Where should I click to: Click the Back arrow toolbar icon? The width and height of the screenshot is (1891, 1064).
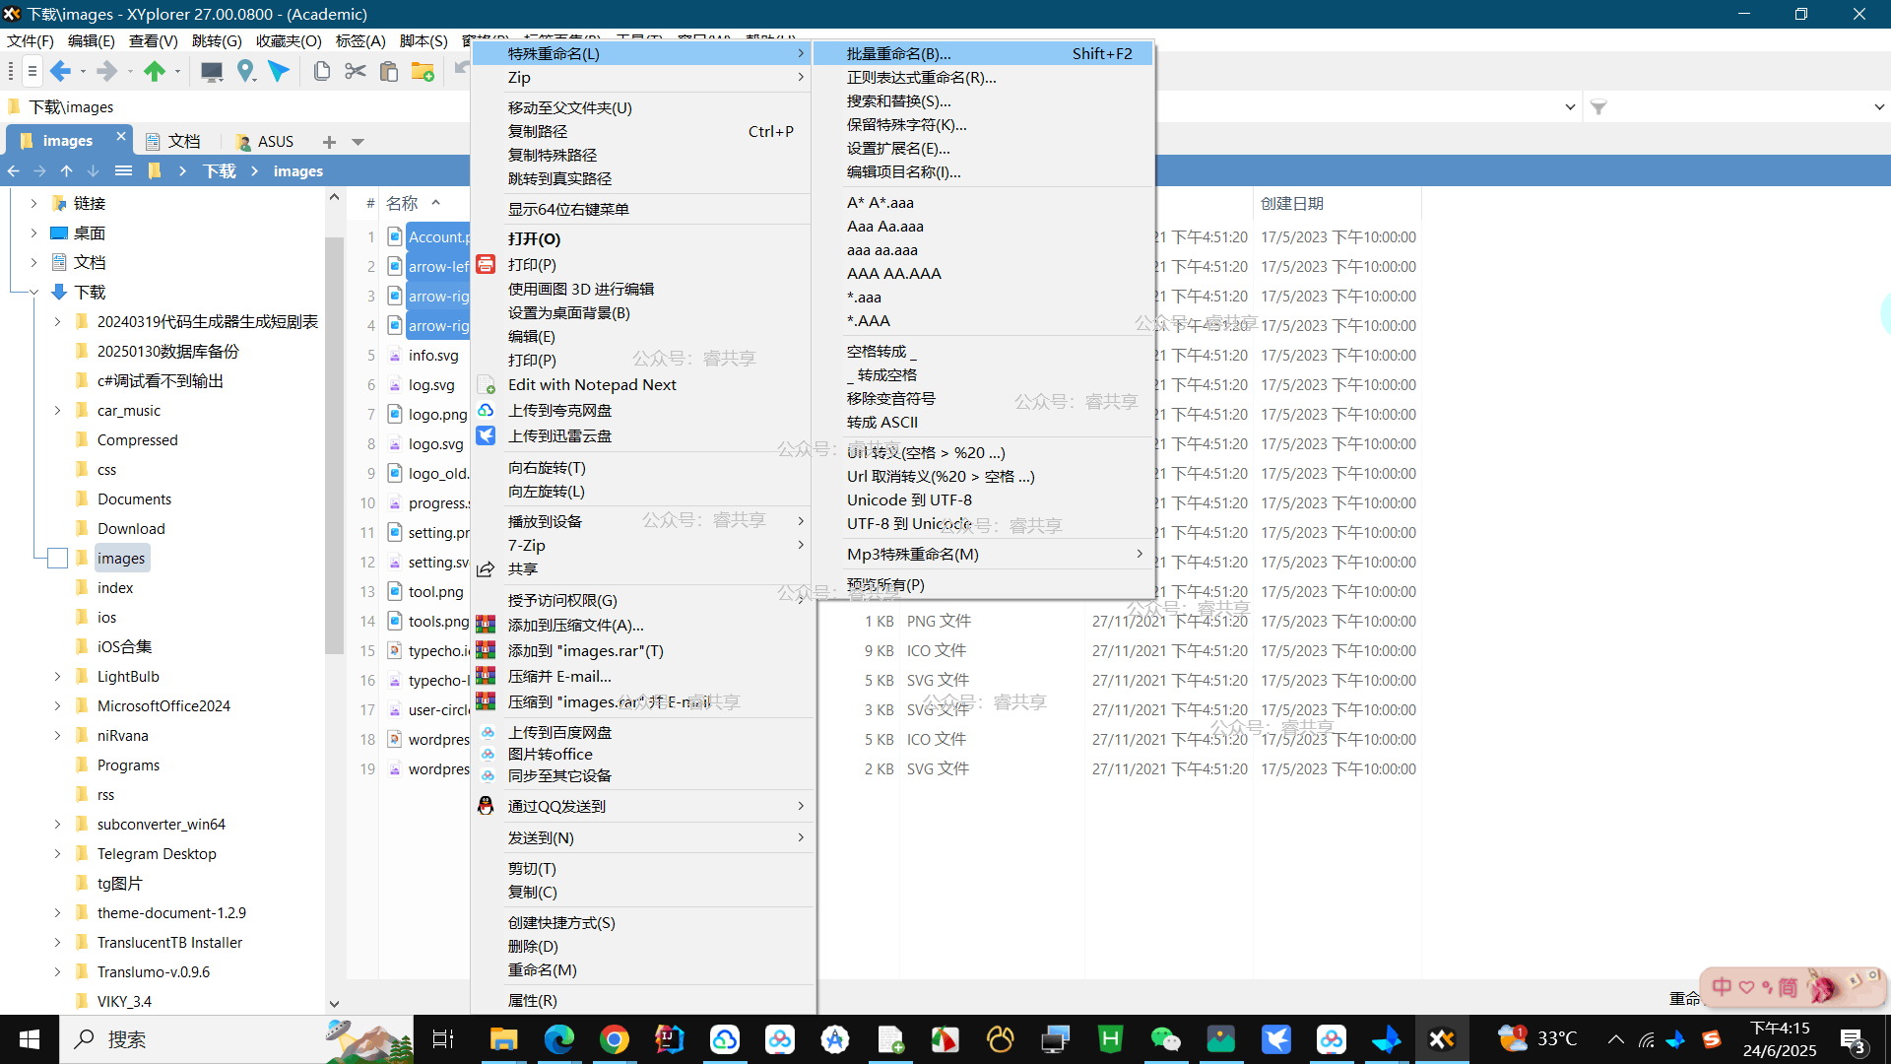point(60,71)
